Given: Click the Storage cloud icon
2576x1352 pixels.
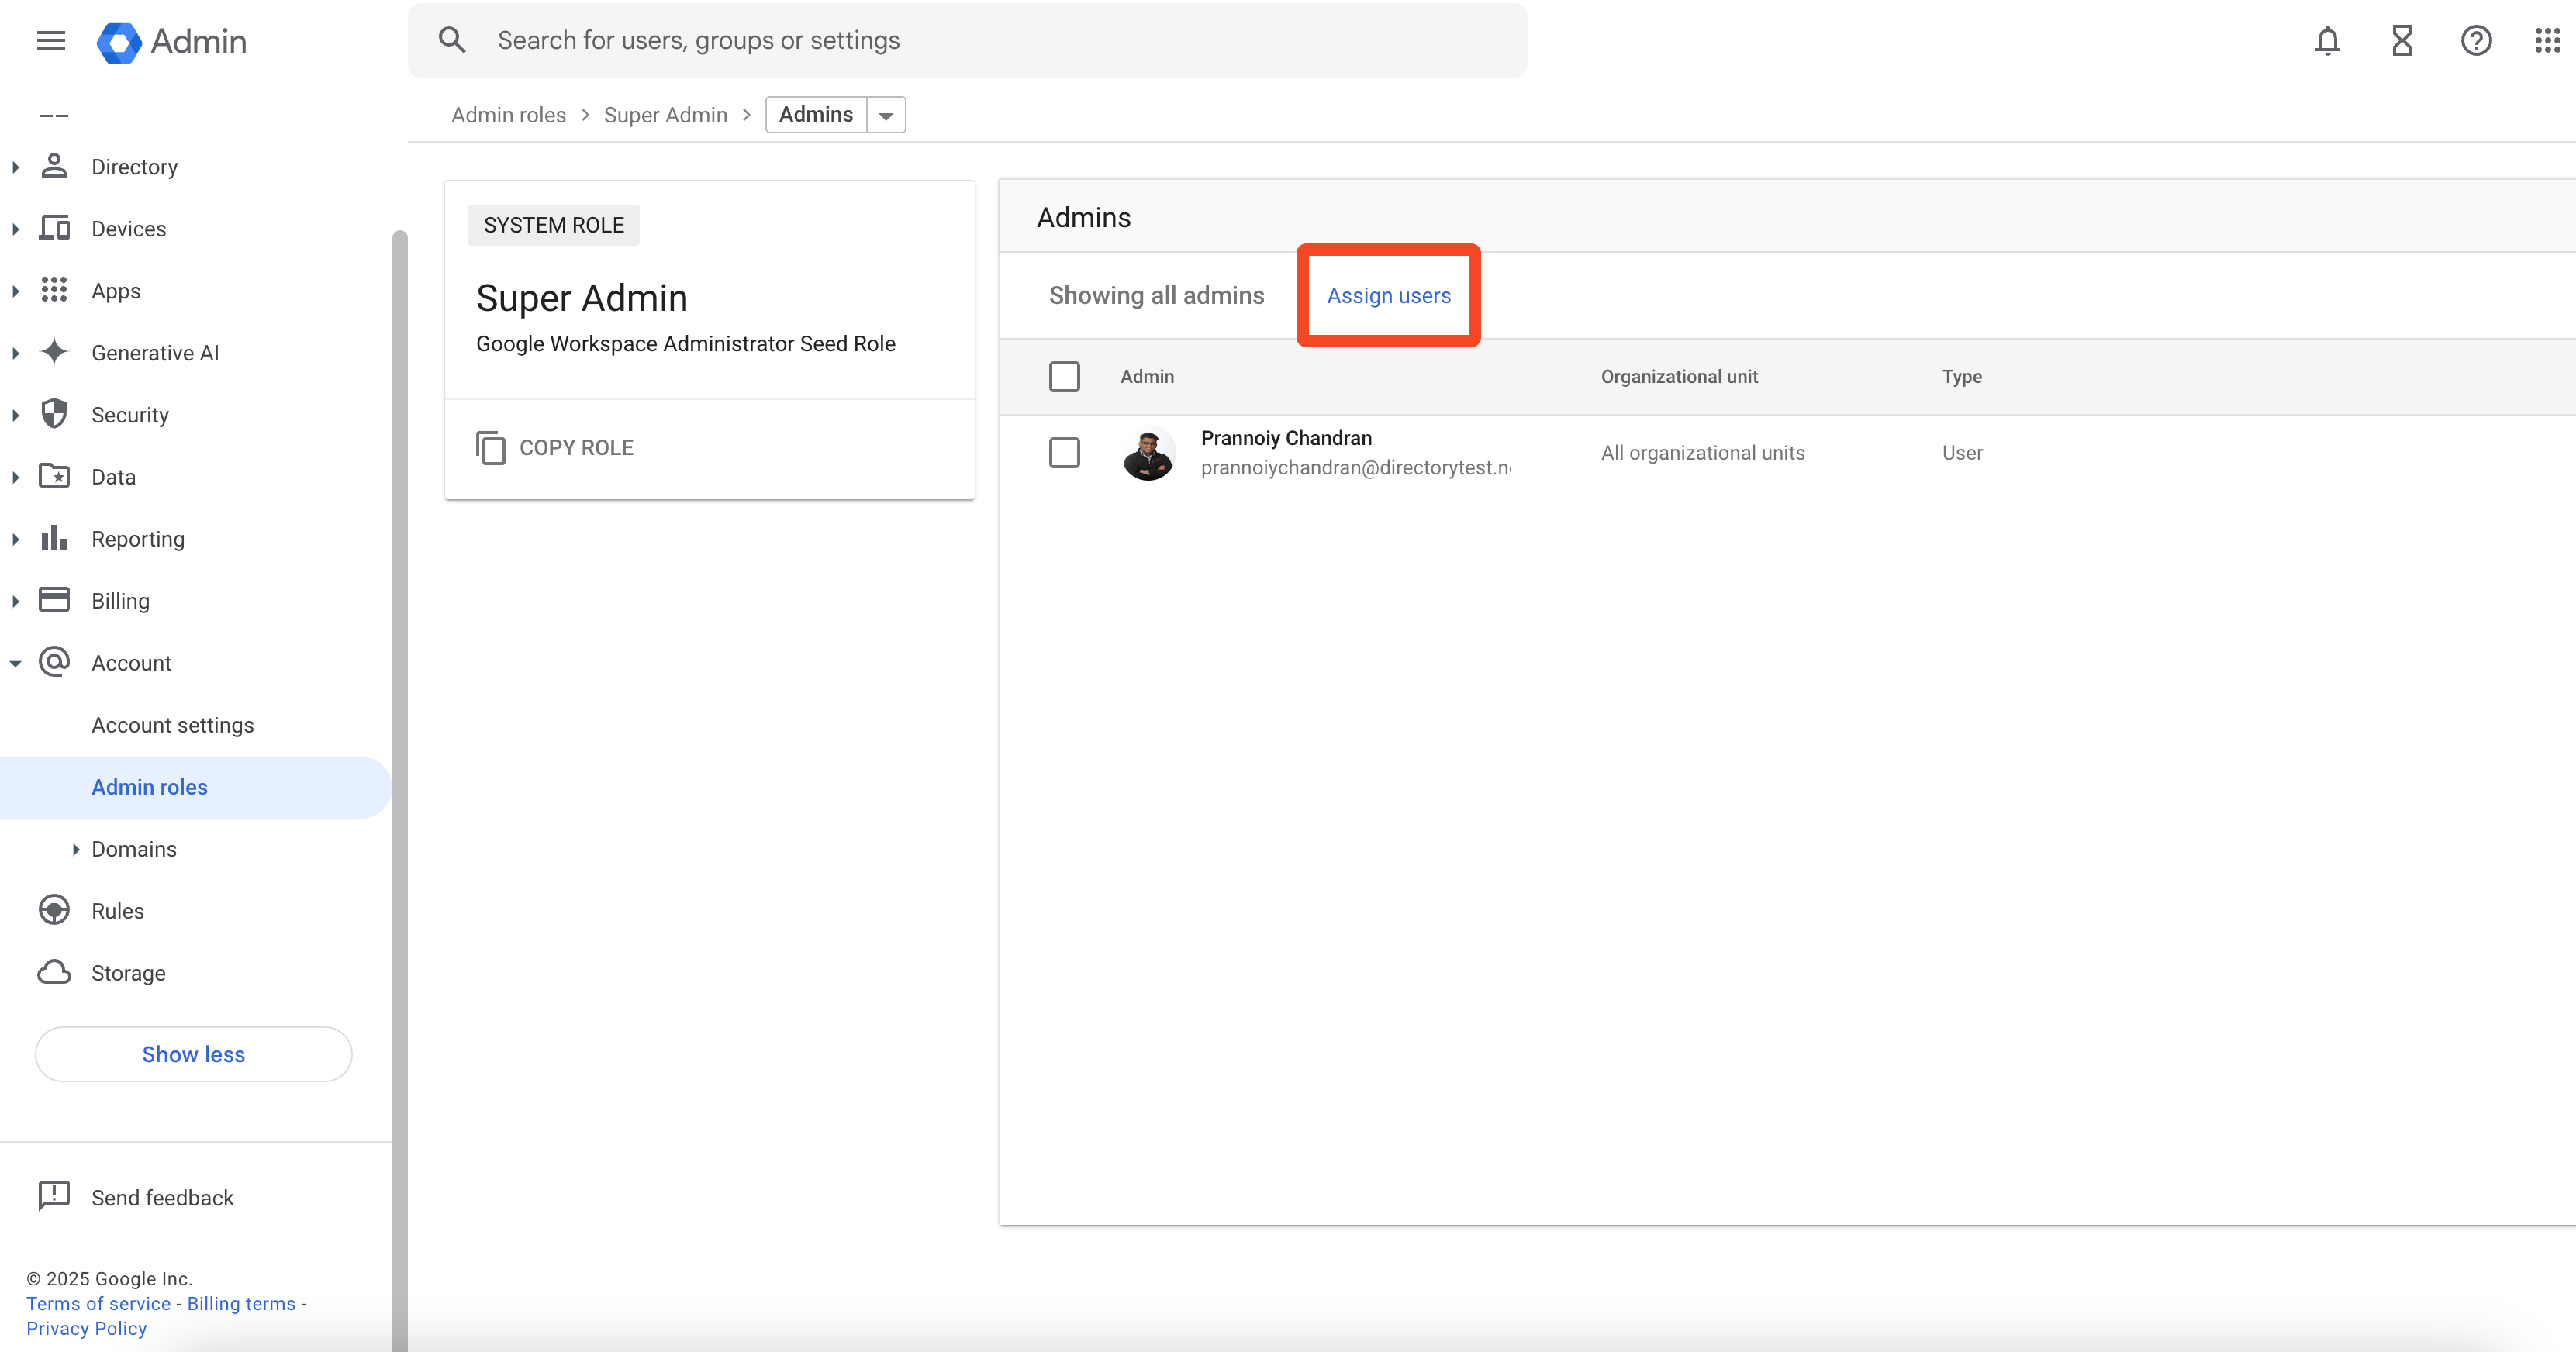Looking at the screenshot, I should [x=54, y=972].
